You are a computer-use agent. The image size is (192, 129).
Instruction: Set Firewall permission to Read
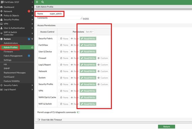[x=74, y=58]
